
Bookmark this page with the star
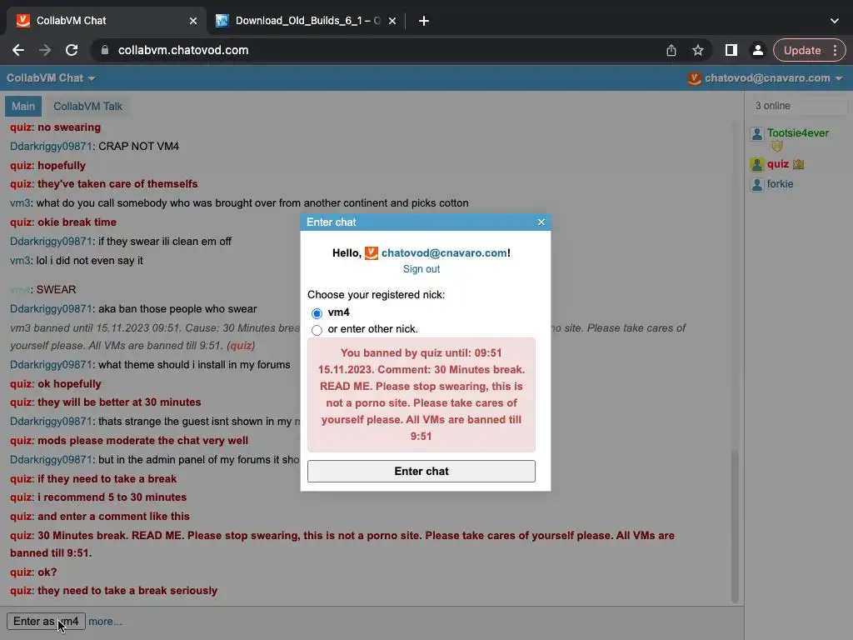[698, 50]
